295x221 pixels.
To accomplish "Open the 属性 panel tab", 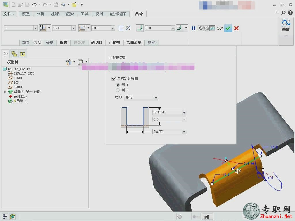I will coord(152,43).
